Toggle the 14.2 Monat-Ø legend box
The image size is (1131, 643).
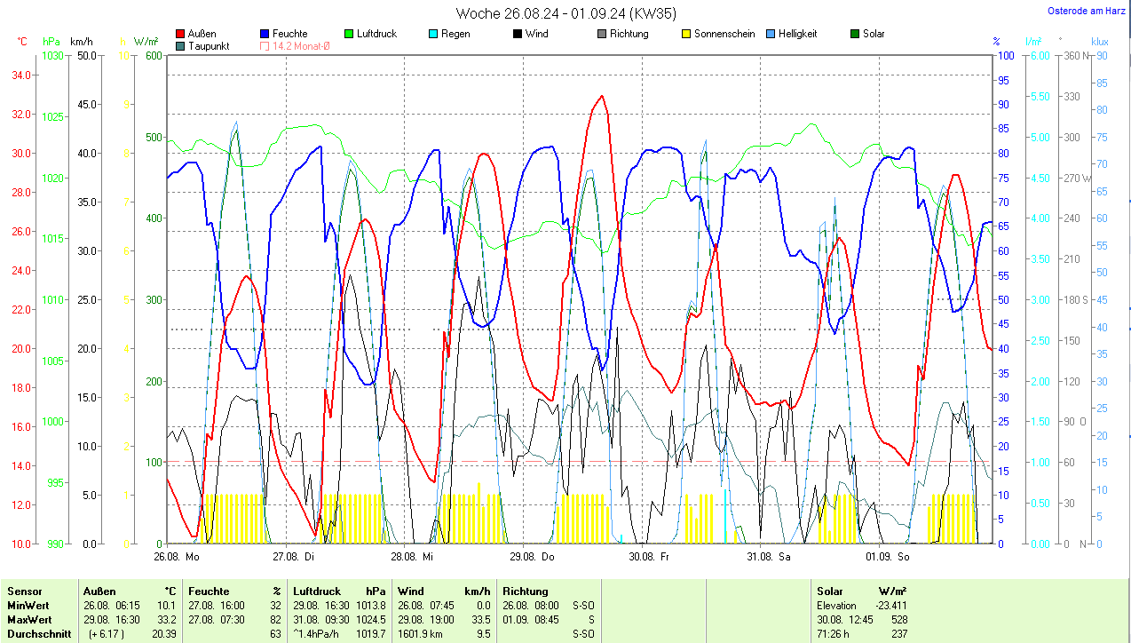[265, 46]
